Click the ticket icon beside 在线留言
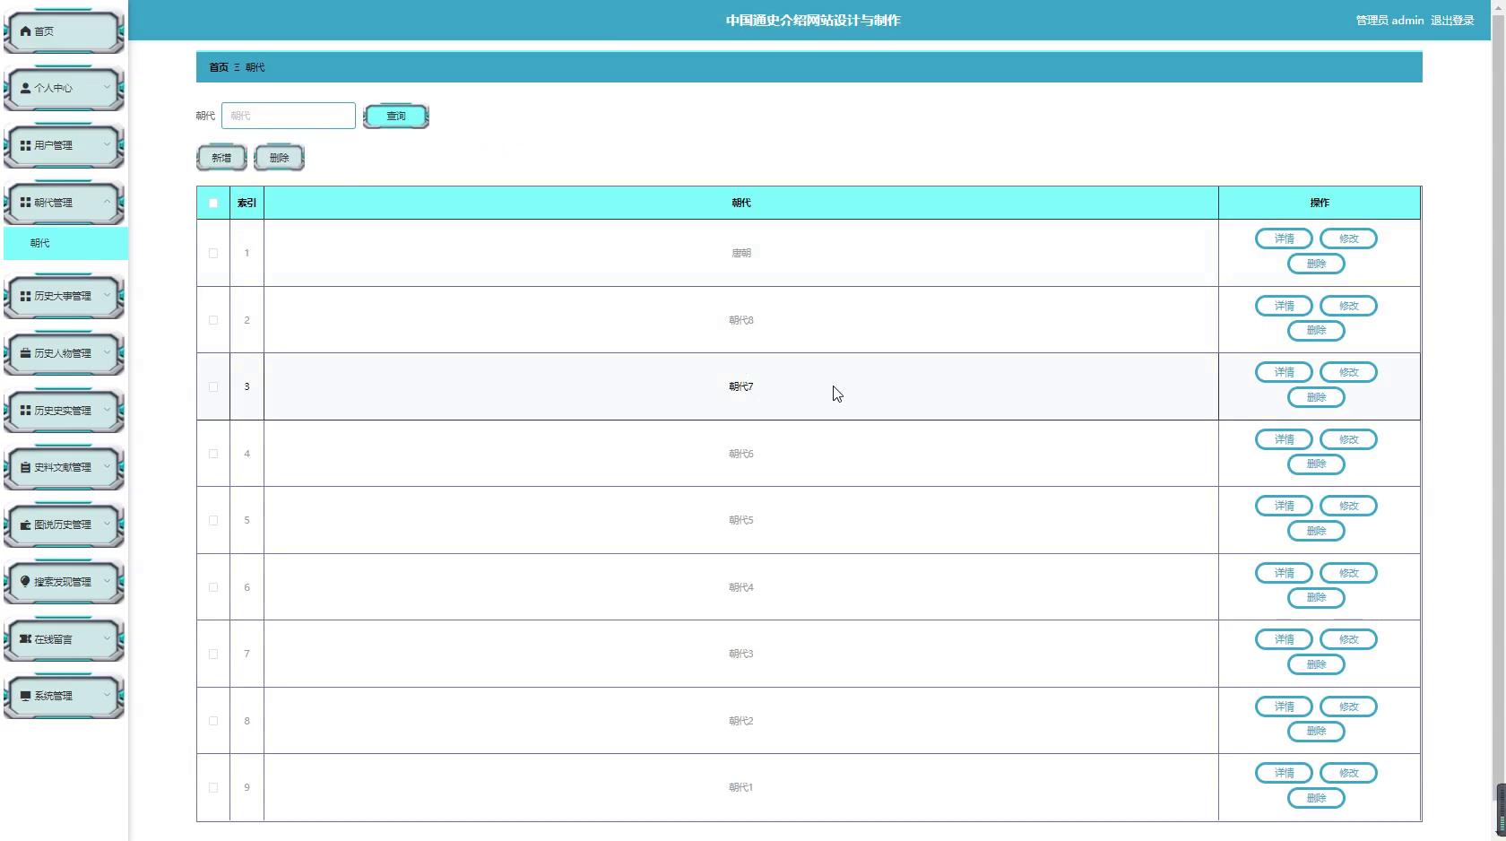The width and height of the screenshot is (1506, 841). click(x=25, y=639)
